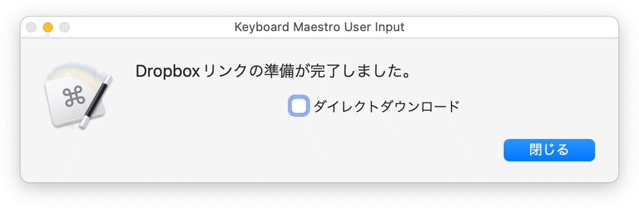Click the grayed-out close window button
The height and width of the screenshot is (208, 639).
point(31,27)
